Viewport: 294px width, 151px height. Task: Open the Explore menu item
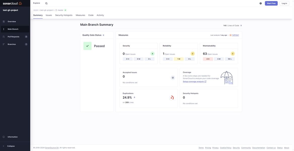36,3
